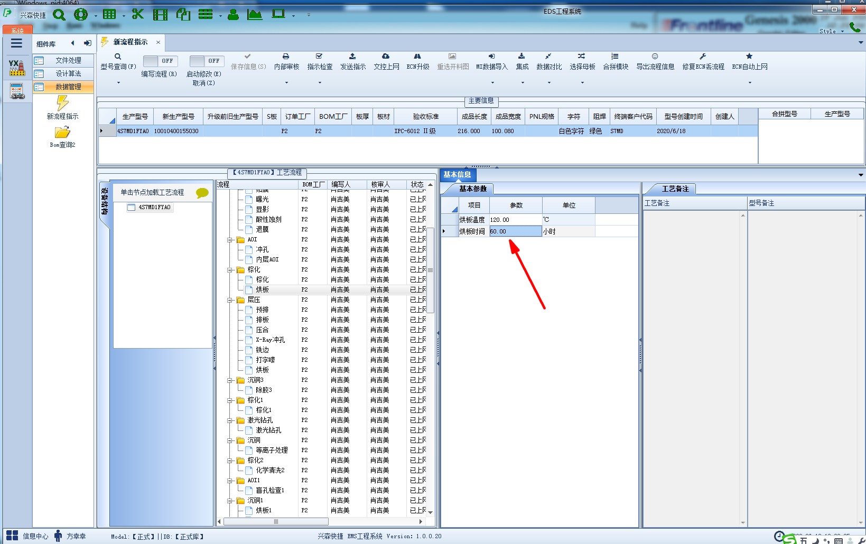Click the 导出流程信息 smiley icon
Image resolution: width=866 pixels, height=544 pixels.
coord(655,56)
